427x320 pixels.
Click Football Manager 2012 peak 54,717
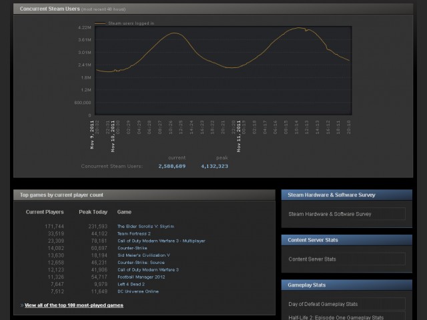(99, 277)
